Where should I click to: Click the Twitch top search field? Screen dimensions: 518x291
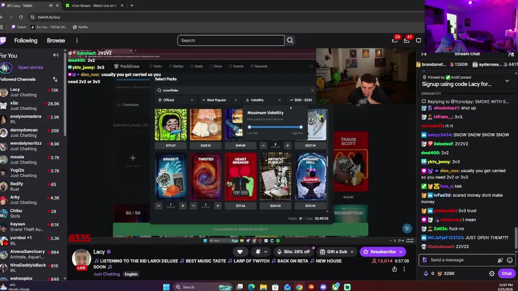click(x=231, y=40)
